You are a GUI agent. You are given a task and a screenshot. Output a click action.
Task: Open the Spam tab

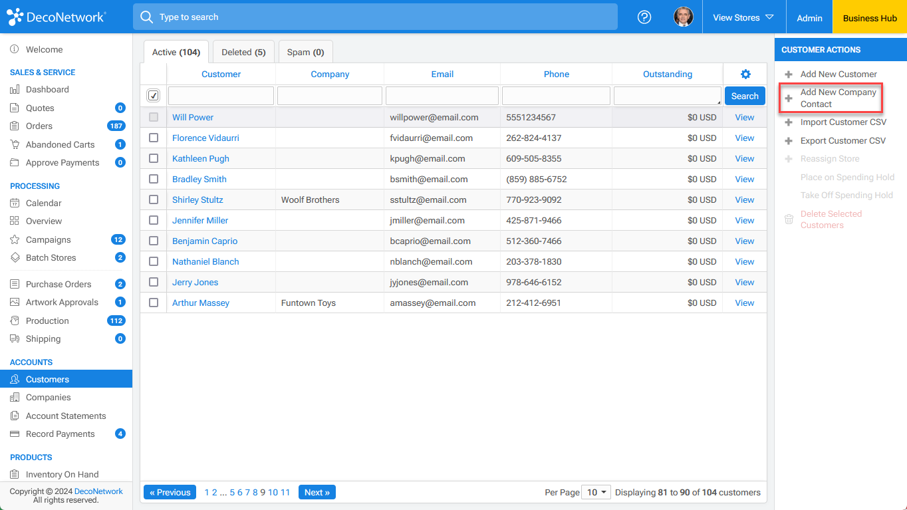click(x=305, y=52)
